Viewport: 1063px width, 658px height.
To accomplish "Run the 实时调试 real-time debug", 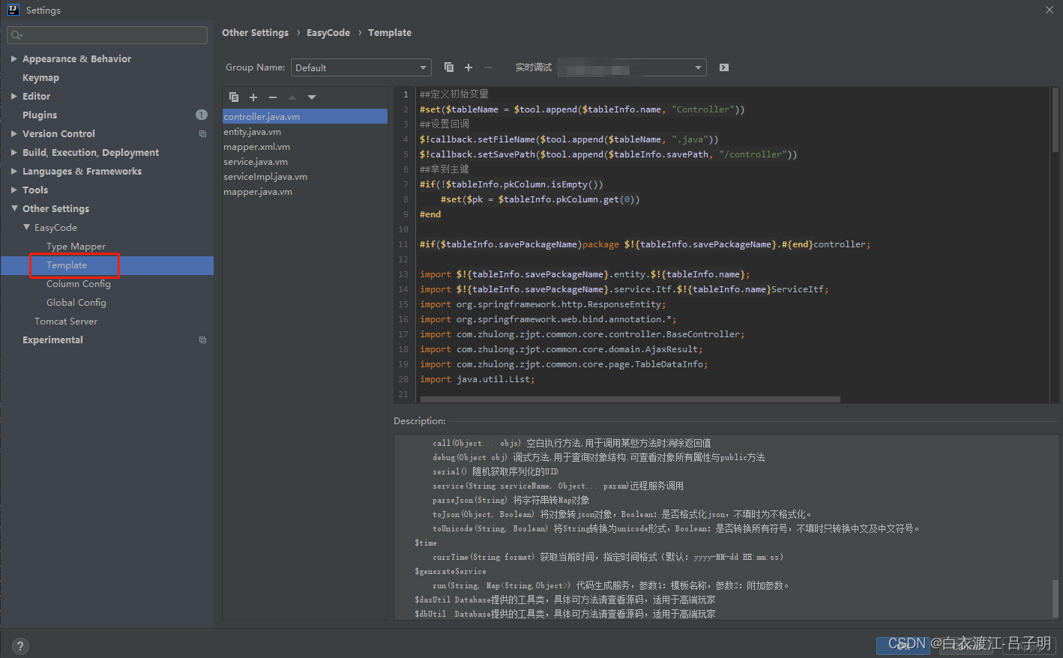I will click(723, 67).
